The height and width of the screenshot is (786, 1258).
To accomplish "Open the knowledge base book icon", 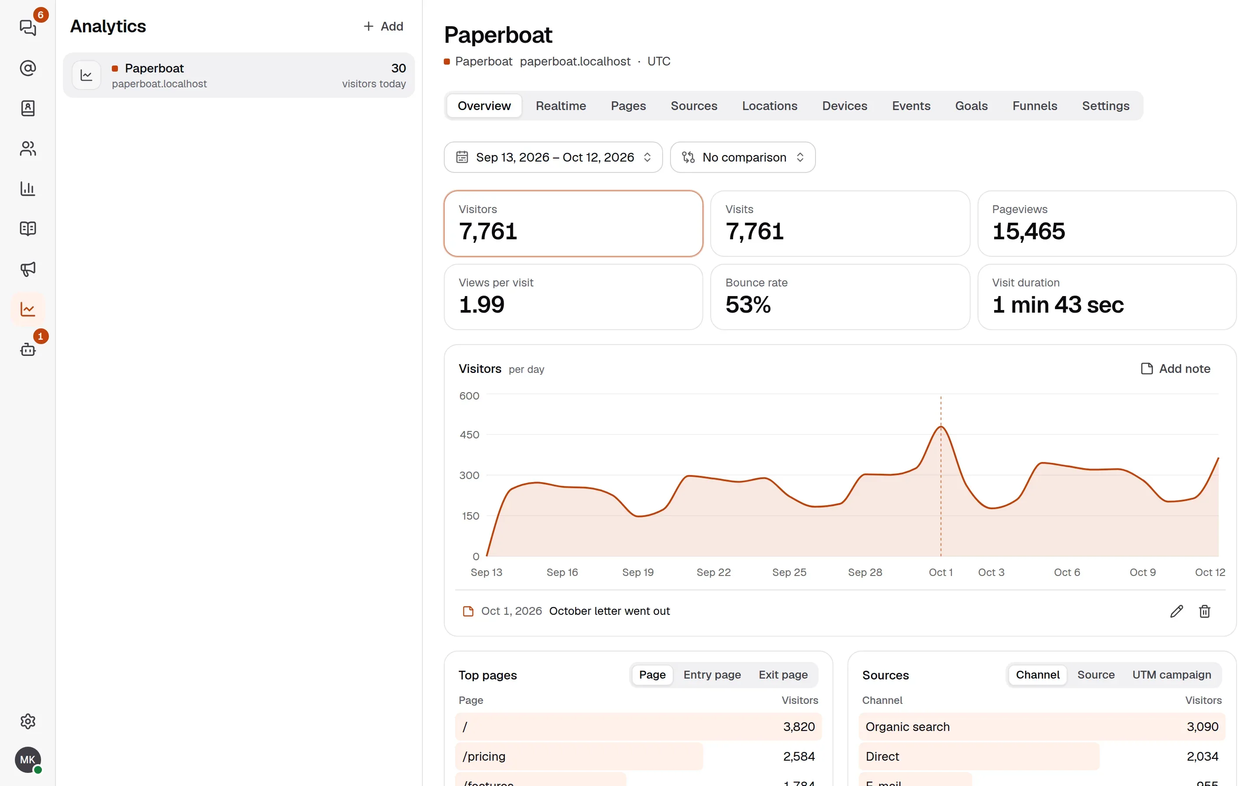I will 28,229.
